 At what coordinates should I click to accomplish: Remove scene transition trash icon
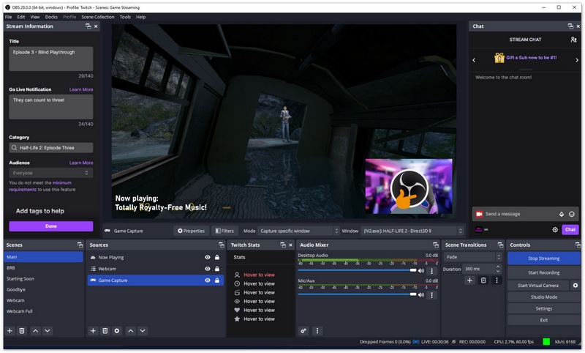pyautogui.click(x=483, y=280)
